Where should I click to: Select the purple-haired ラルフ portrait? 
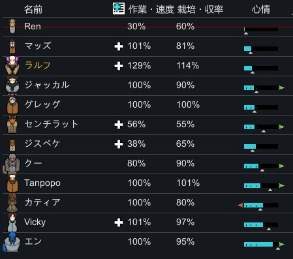point(12,65)
